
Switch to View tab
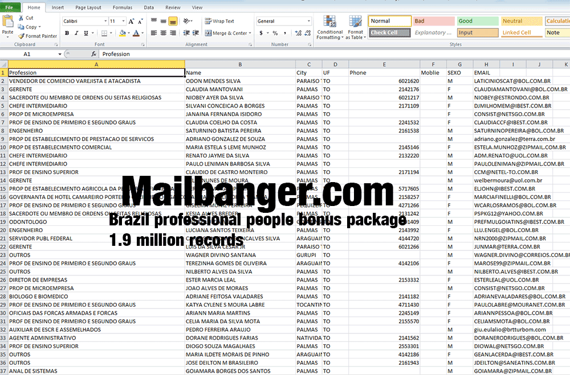tap(197, 7)
